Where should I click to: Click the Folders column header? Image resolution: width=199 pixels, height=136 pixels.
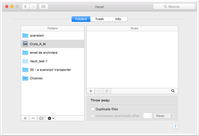tap(53, 28)
